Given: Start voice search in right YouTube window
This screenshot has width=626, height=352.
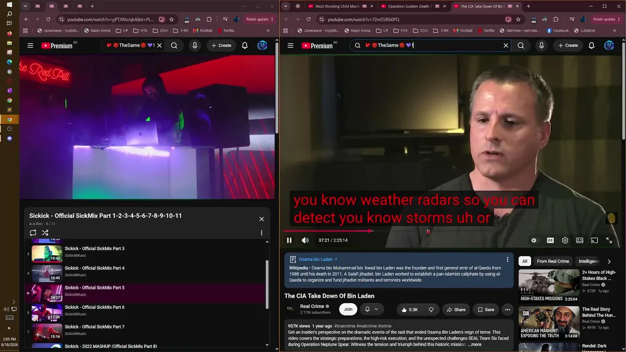Looking at the screenshot, I should coord(541,45).
